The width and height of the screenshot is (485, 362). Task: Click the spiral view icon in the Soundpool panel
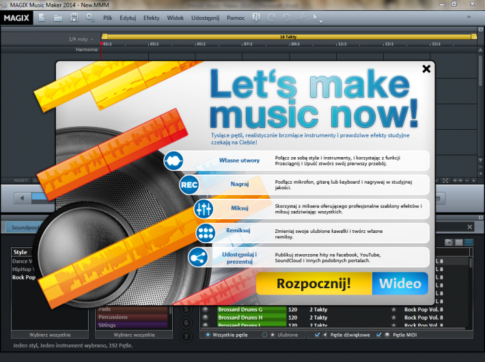tap(449, 242)
